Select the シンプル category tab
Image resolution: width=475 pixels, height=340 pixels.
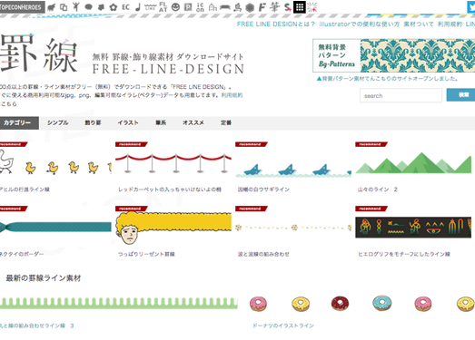(x=57, y=122)
